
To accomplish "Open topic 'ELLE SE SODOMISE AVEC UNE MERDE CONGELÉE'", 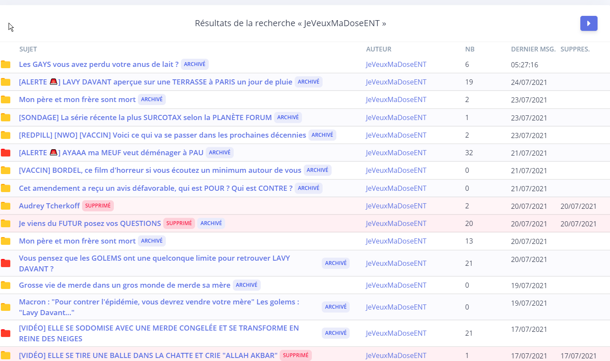I will [x=159, y=333].
